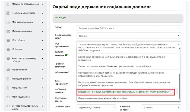Open the Сімейний стан dropdown одружений/заміжня
The height and width of the screenshot is (112, 190).
pos(96,107)
